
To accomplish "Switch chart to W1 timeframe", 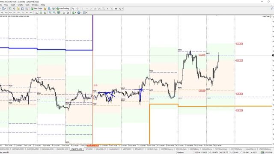I will tap(27, 12).
